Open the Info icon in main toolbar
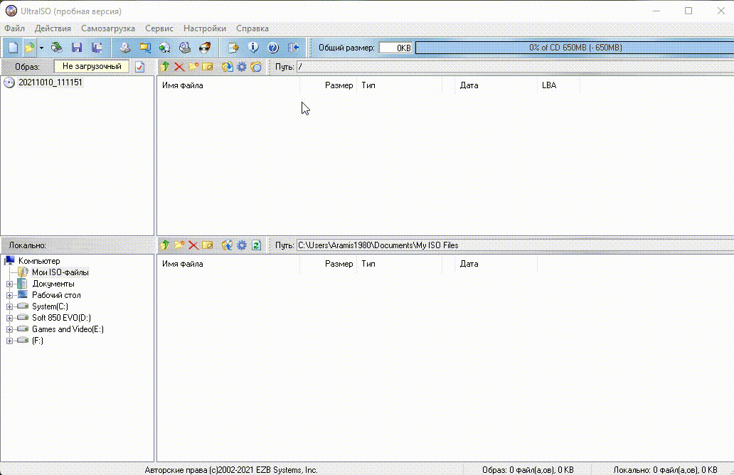The height and width of the screenshot is (475, 734). click(253, 47)
